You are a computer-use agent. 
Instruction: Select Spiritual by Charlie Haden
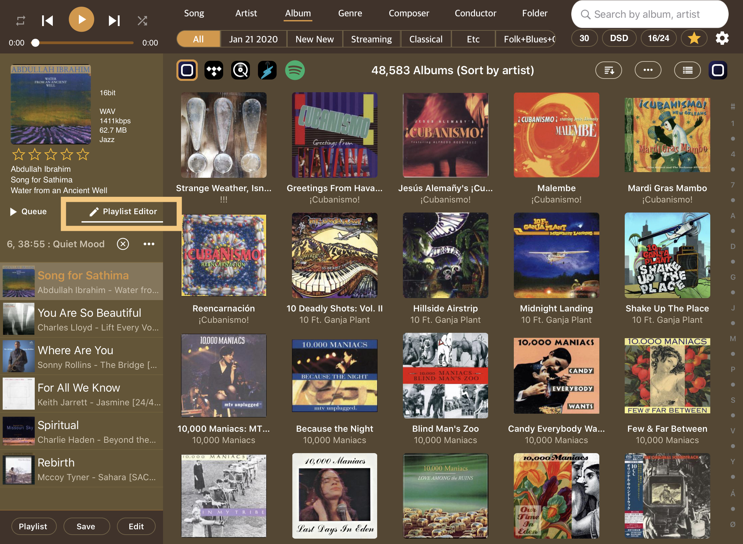coord(82,431)
